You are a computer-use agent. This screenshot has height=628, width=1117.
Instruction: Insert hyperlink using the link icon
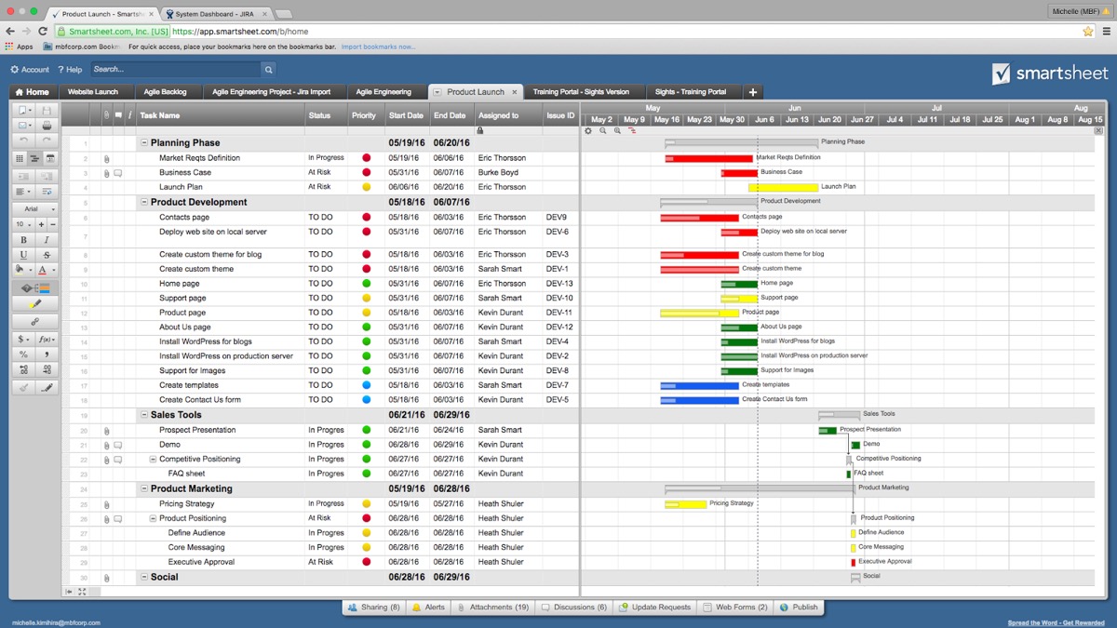[35, 322]
